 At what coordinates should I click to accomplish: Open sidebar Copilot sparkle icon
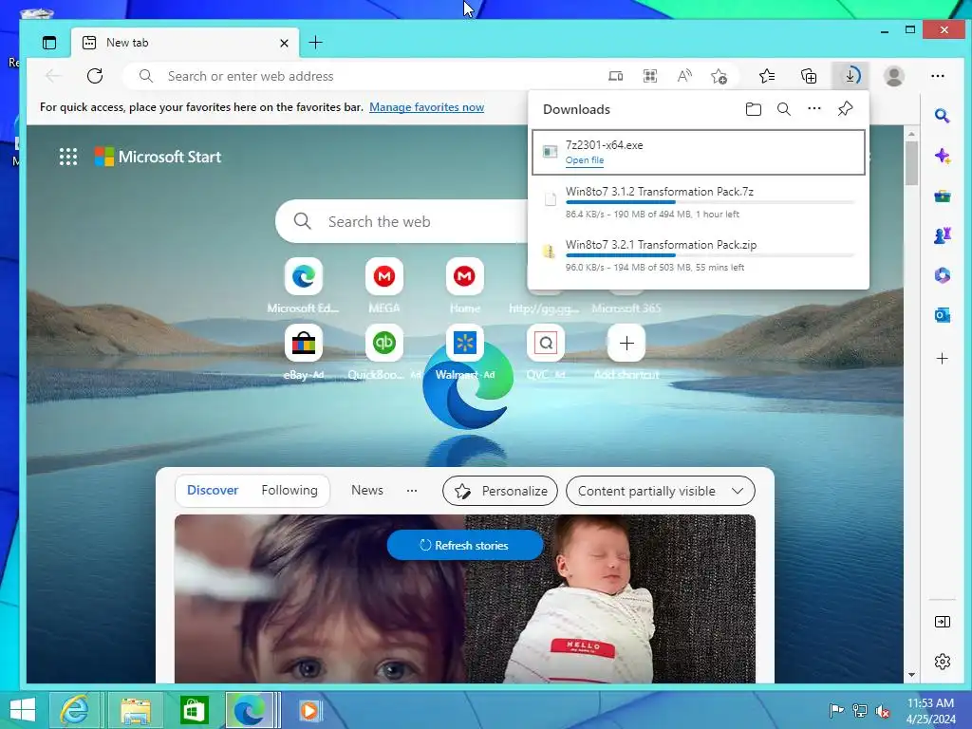point(943,156)
